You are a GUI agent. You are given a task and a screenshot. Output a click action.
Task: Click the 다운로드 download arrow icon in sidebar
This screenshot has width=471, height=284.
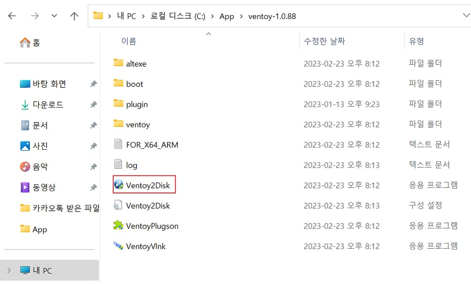click(25, 105)
